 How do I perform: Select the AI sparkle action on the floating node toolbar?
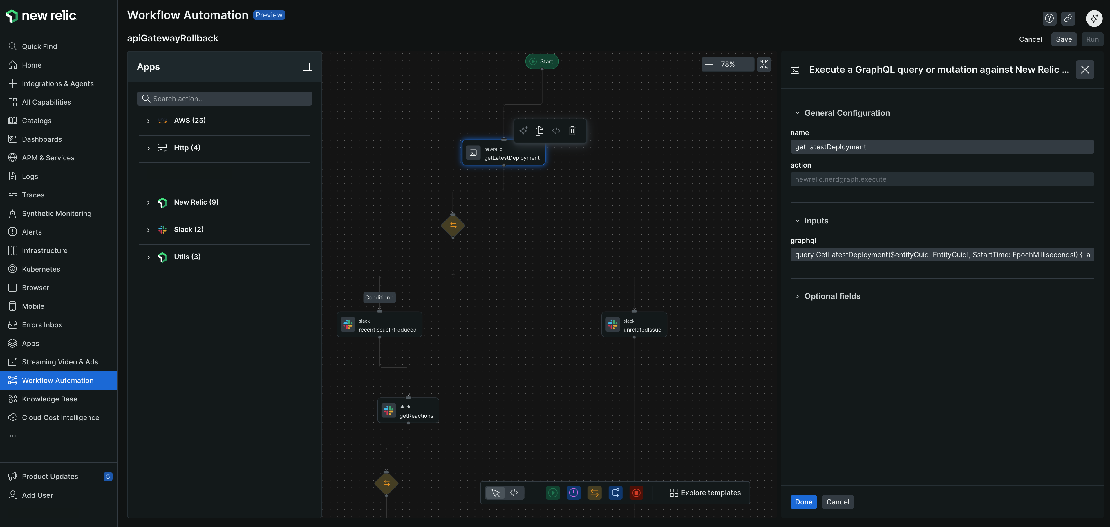tap(523, 130)
